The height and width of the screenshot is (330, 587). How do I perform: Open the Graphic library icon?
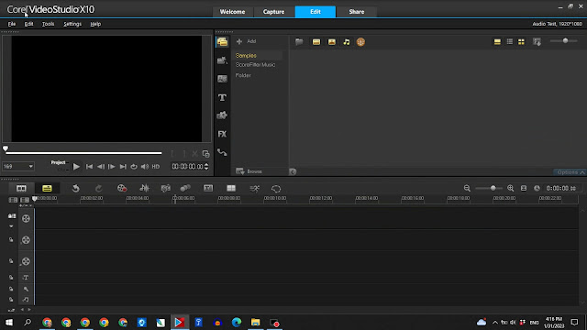(222, 115)
